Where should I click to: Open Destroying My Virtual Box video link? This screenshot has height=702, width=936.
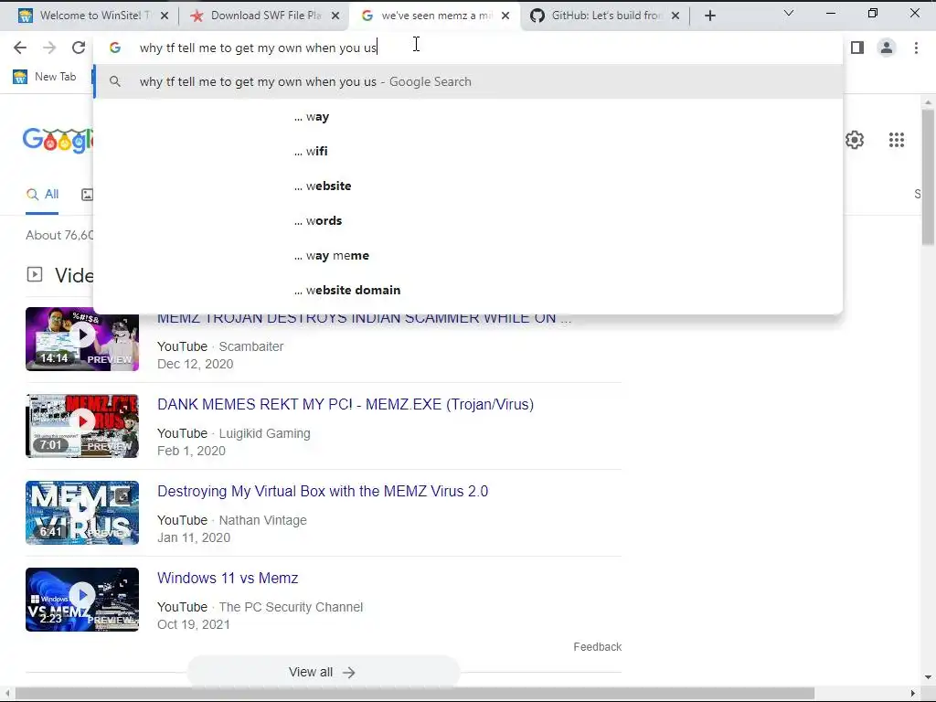323,491
